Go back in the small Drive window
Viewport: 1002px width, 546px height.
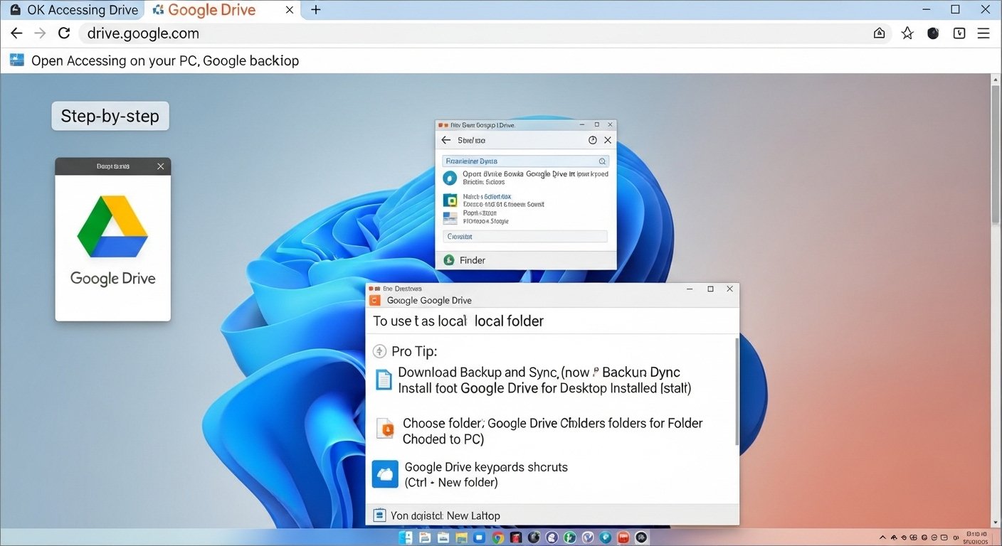click(x=446, y=140)
